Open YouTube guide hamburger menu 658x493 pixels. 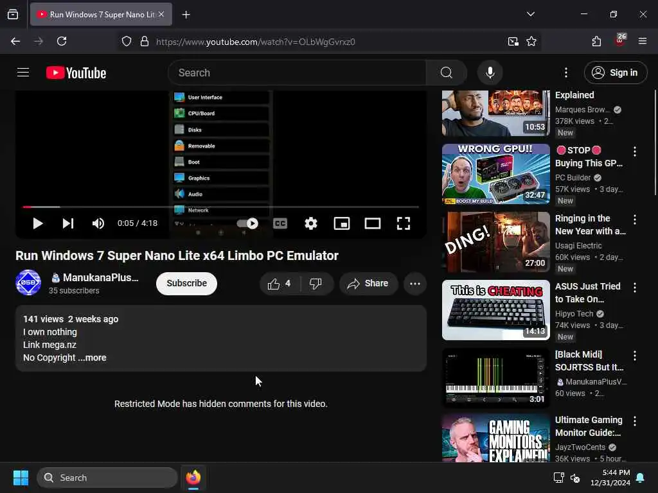[x=23, y=73]
